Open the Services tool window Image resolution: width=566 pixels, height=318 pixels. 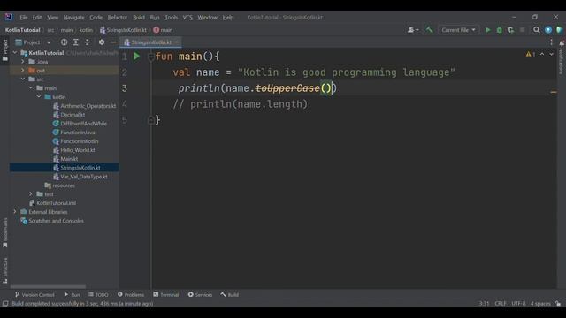200,294
